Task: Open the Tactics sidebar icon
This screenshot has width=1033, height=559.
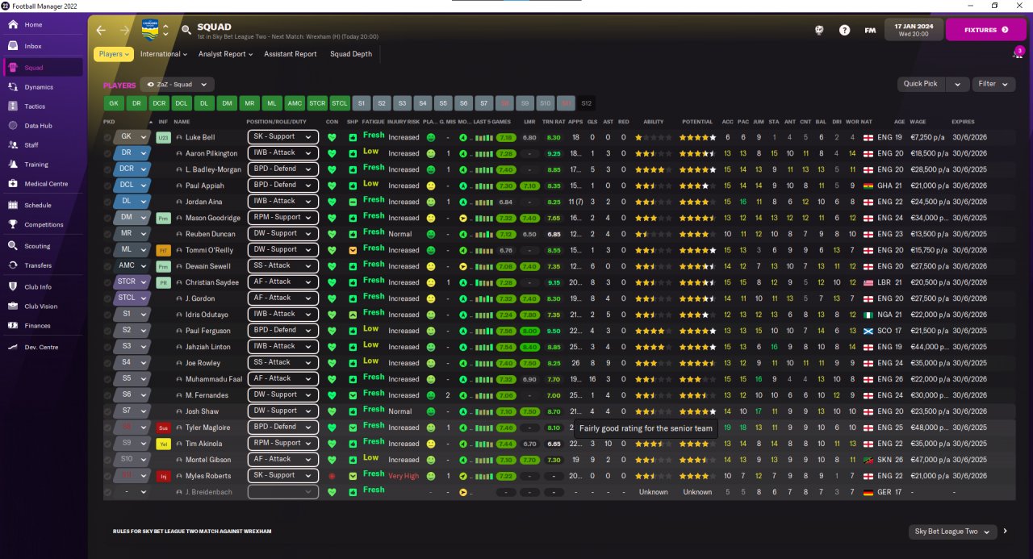Action: (13, 106)
